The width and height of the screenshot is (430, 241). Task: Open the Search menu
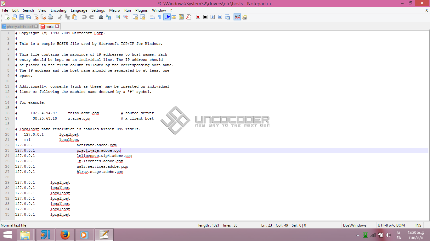(28, 10)
